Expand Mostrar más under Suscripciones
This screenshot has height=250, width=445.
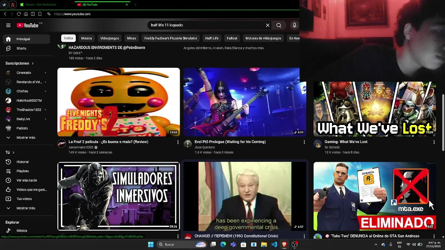click(x=26, y=137)
